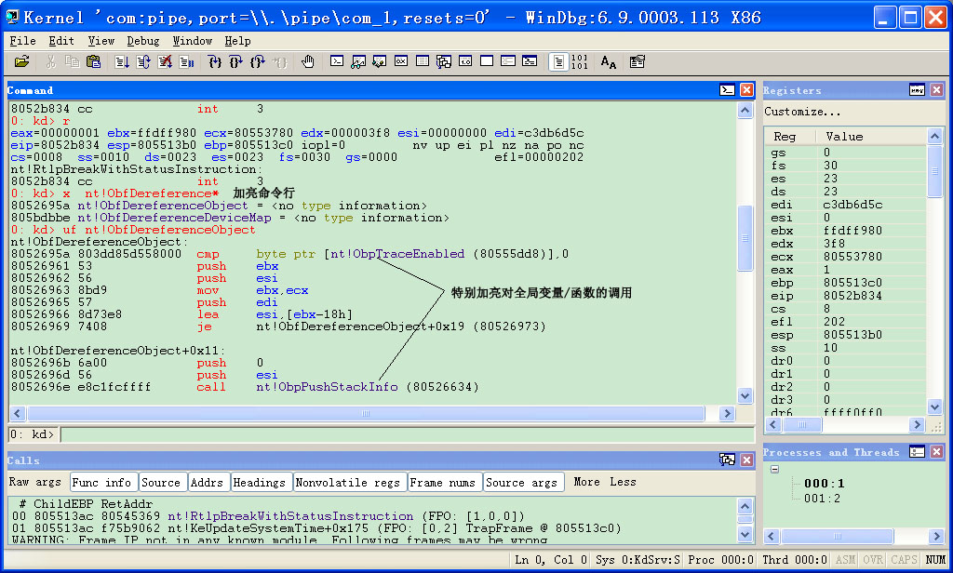Click the Break toolbar icon
This screenshot has width=953, height=573.
[186, 61]
